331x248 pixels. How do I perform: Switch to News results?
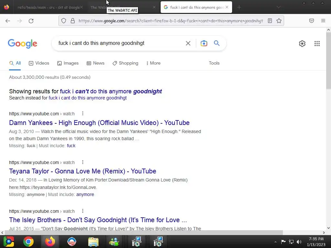tap(96, 63)
